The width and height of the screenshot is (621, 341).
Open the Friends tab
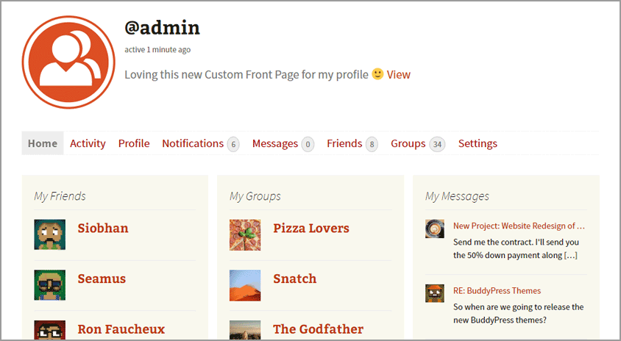point(344,143)
